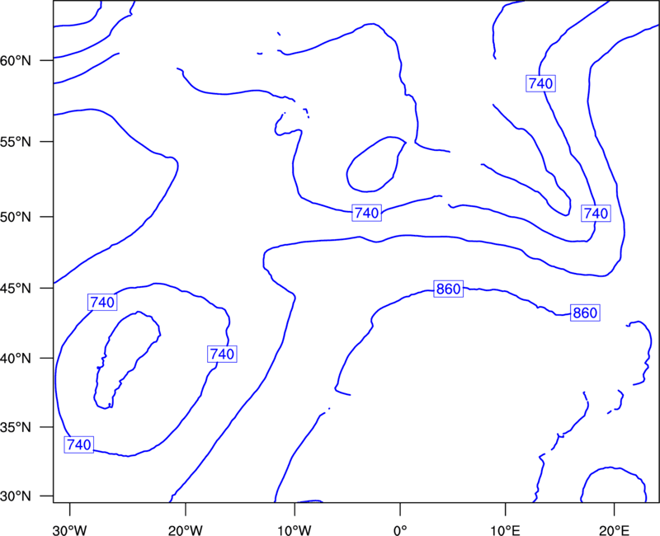Click the 860 contour label near 17°E
This screenshot has width=660, height=536.
coord(585,313)
